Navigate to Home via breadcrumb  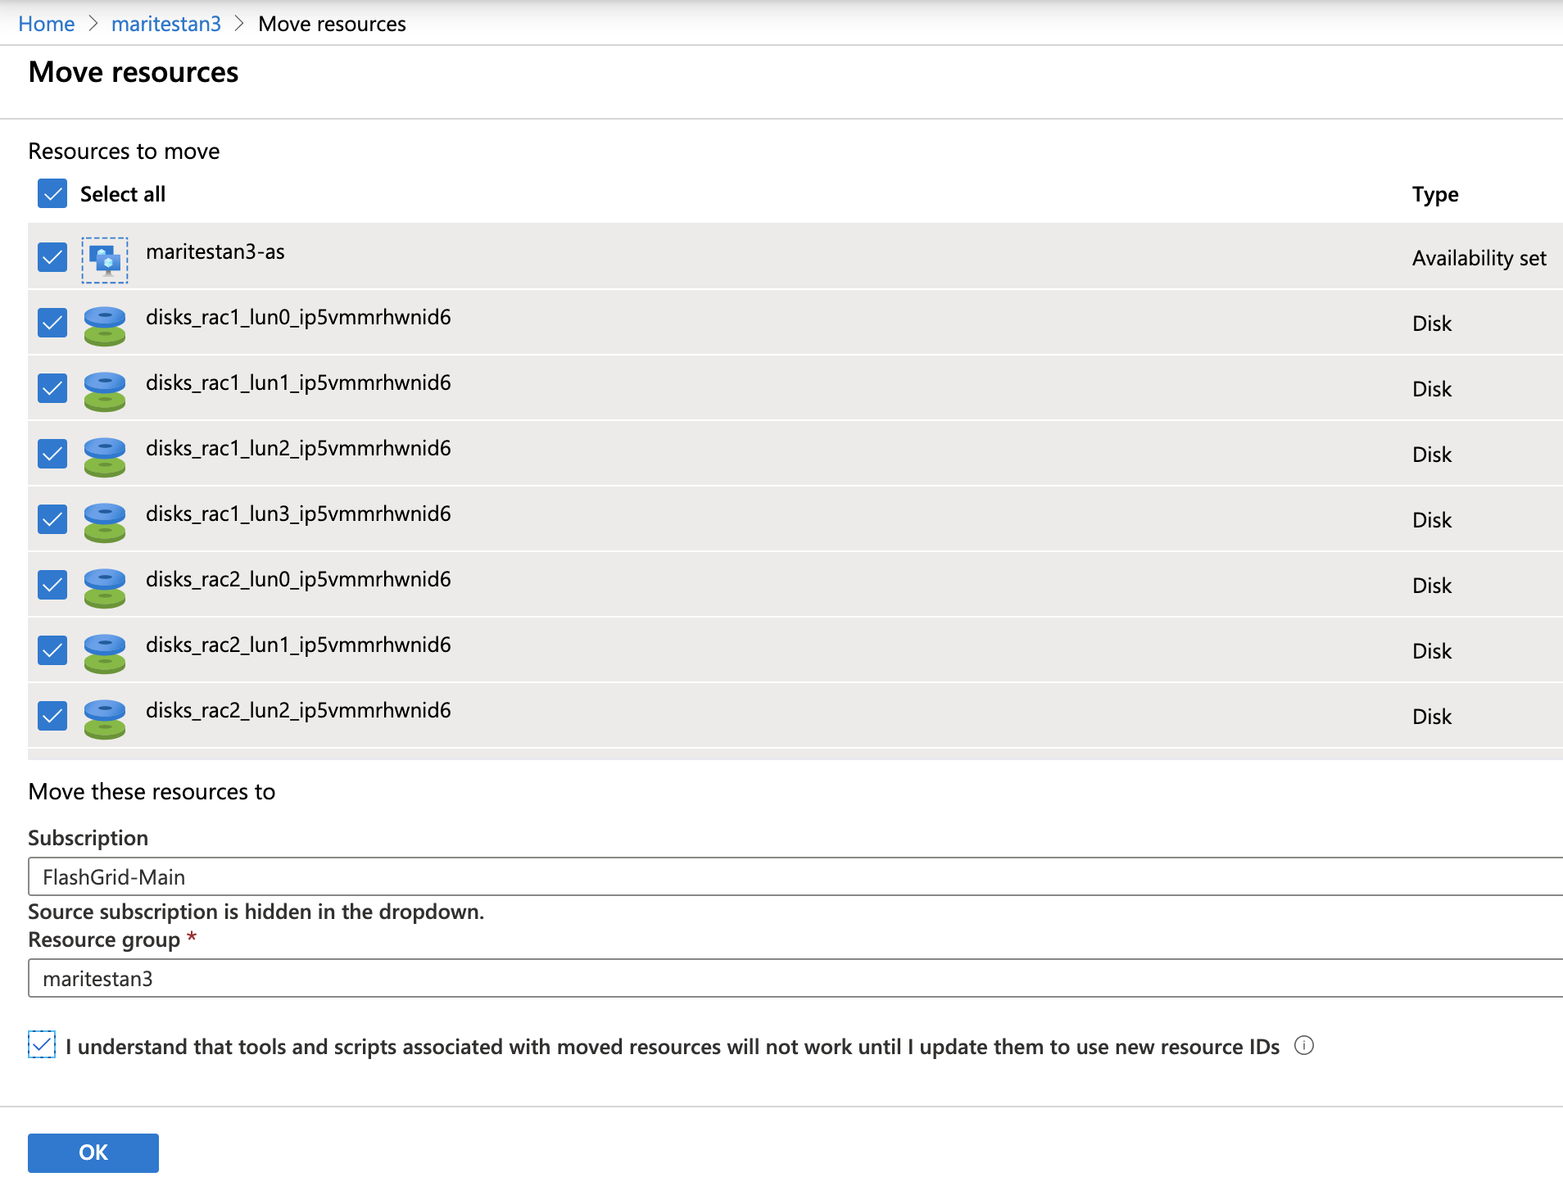(46, 24)
